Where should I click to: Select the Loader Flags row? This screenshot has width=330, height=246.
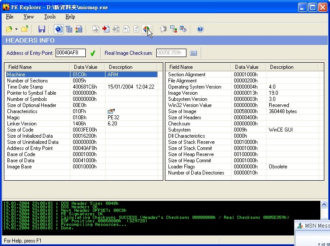243,167
